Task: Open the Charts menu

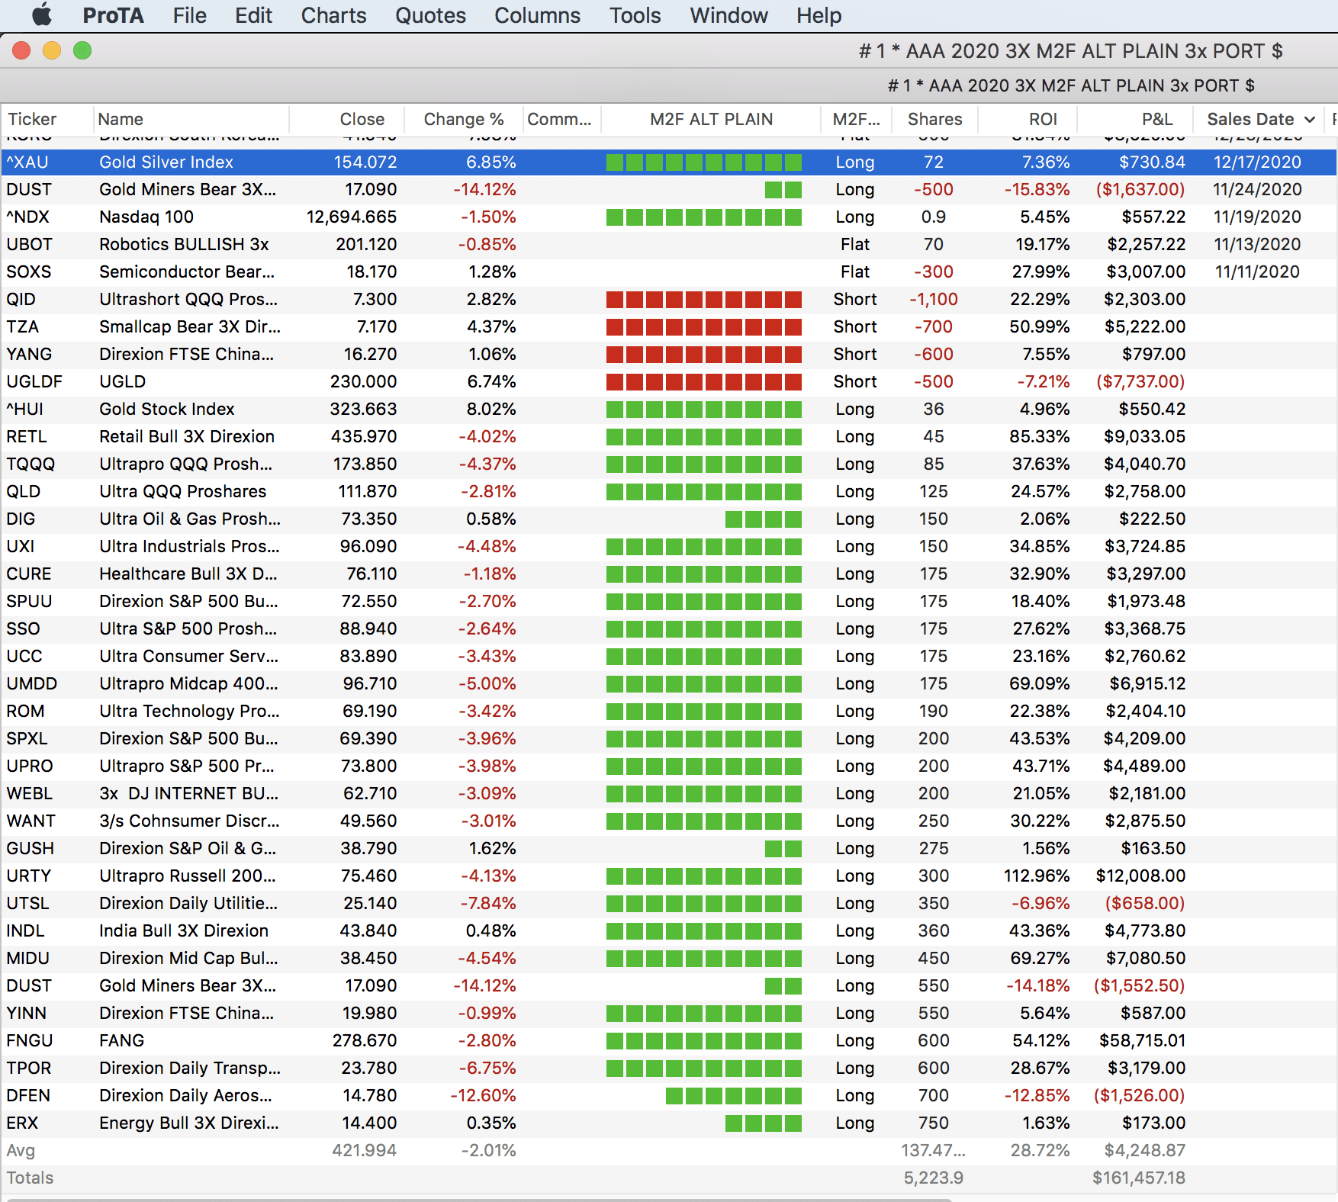Action: tap(333, 15)
